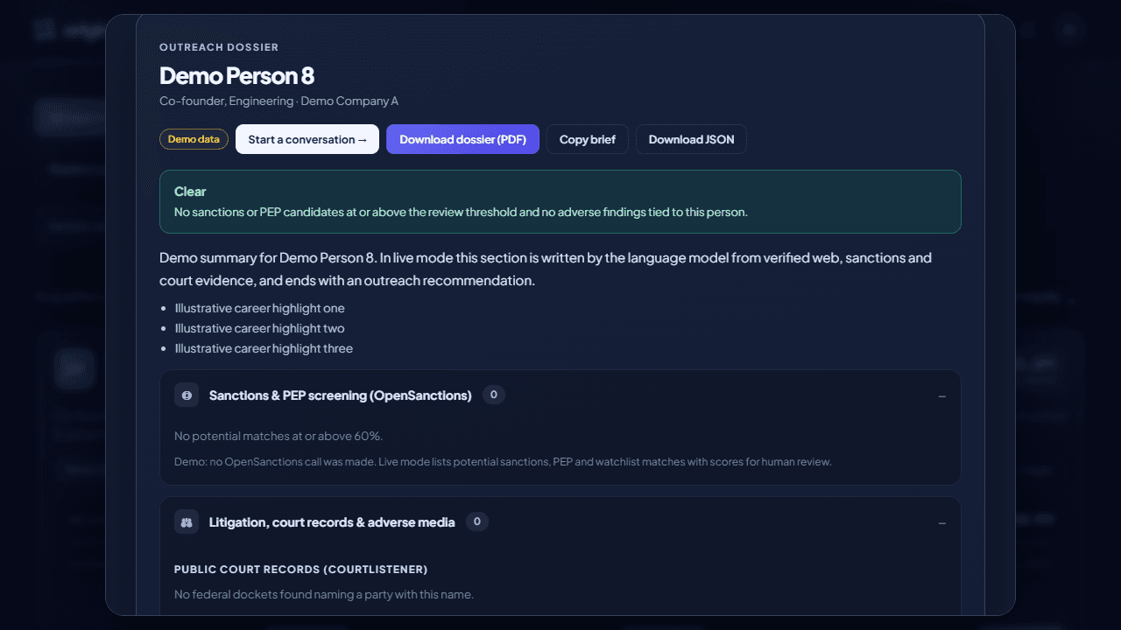Download dossier as PDF
The image size is (1121, 630).
[462, 139]
